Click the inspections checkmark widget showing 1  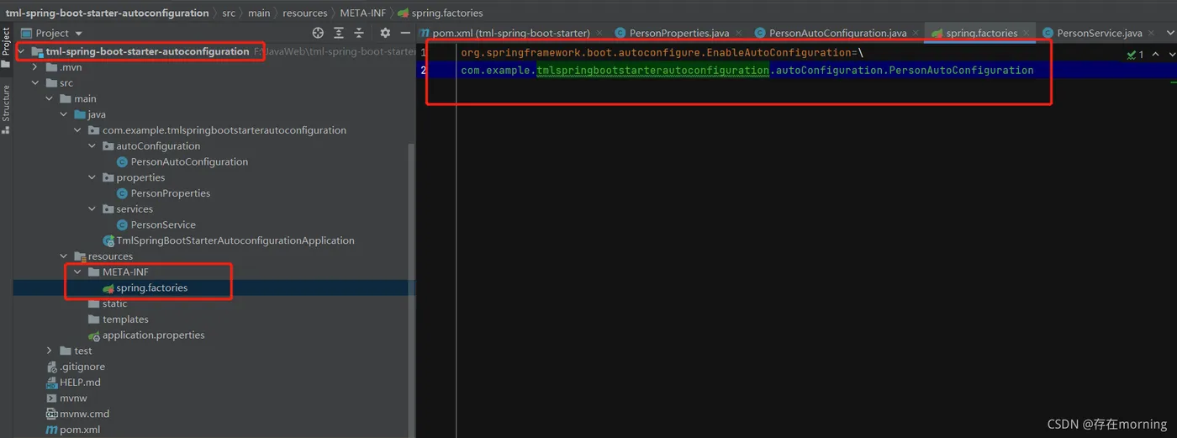[x=1135, y=54]
